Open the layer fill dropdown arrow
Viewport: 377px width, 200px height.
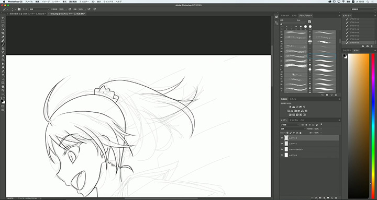[321, 133]
